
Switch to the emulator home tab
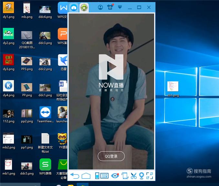coord(74,7)
